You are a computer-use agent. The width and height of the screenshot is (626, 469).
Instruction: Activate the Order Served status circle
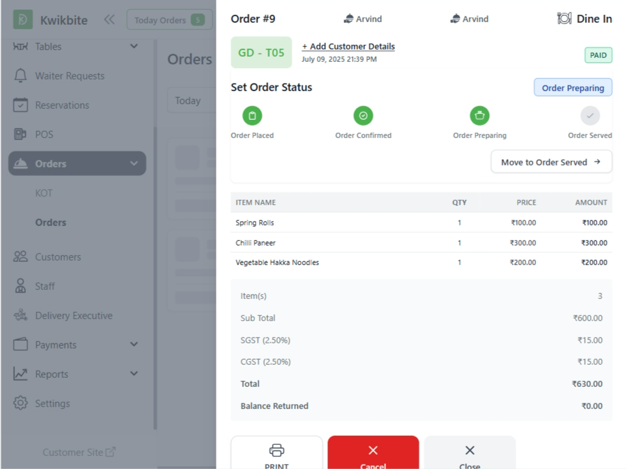589,115
